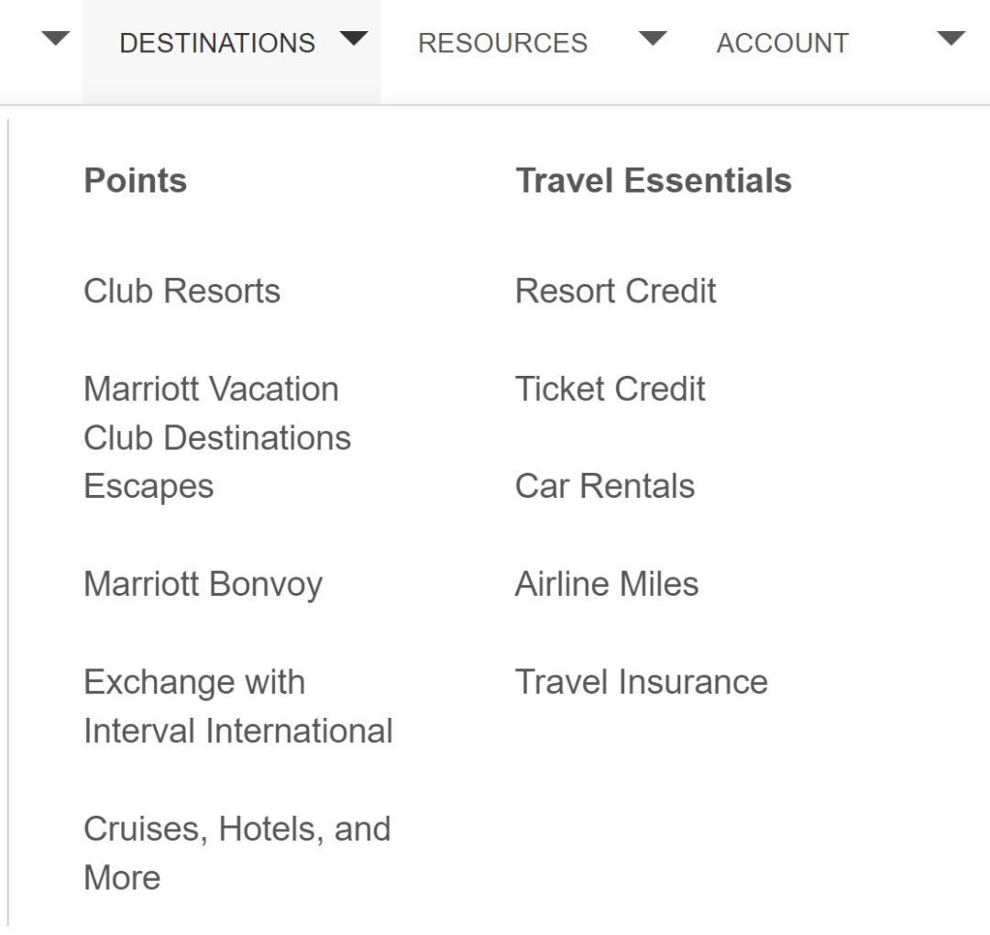The width and height of the screenshot is (990, 935).
Task: Select Cruises, Hotels, and More
Action: [x=238, y=852]
